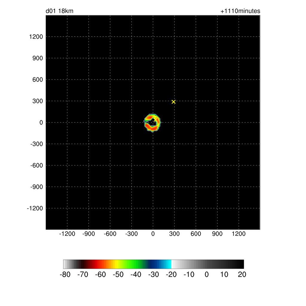Click the center of the ring-shaped storm

(x=153, y=123)
